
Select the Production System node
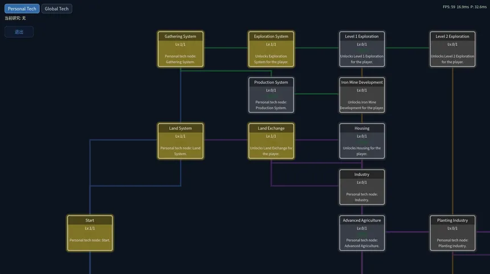click(x=271, y=95)
